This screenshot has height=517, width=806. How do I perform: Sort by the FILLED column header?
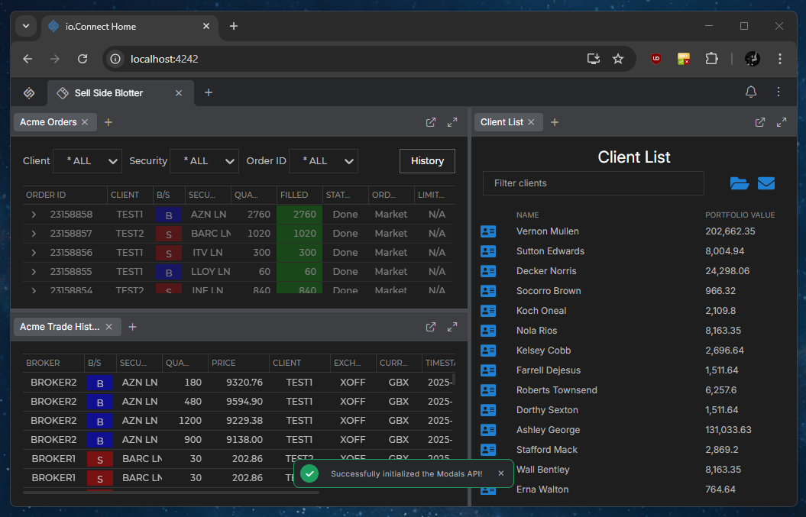tap(299, 195)
